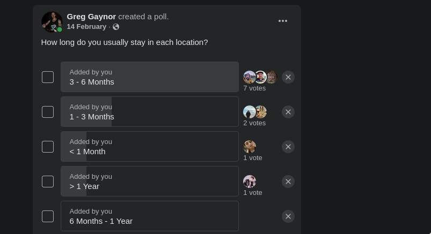Remove the > 1 Year option
This screenshot has height=234, width=431.
click(288, 182)
